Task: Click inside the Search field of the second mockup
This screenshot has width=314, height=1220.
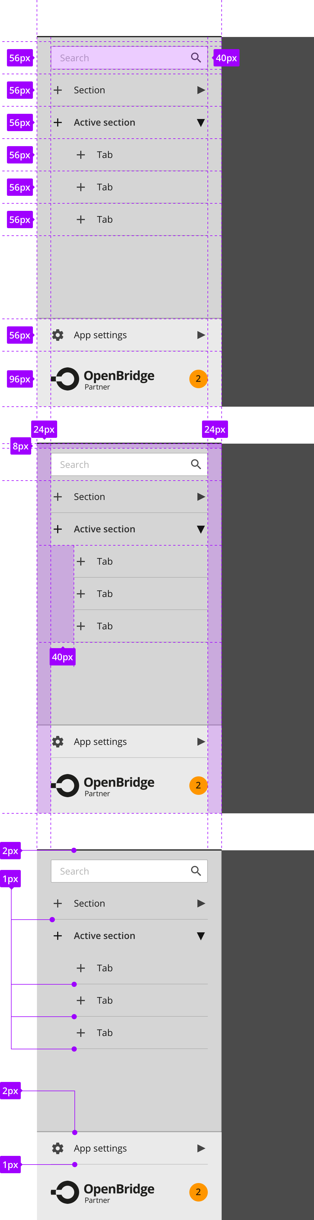Action: tap(129, 465)
